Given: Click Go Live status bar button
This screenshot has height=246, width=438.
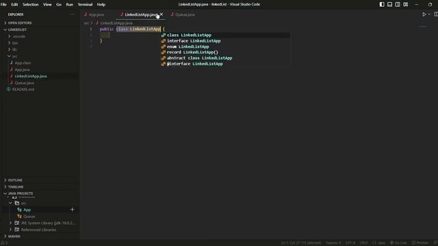Looking at the screenshot, I should 398,243.
